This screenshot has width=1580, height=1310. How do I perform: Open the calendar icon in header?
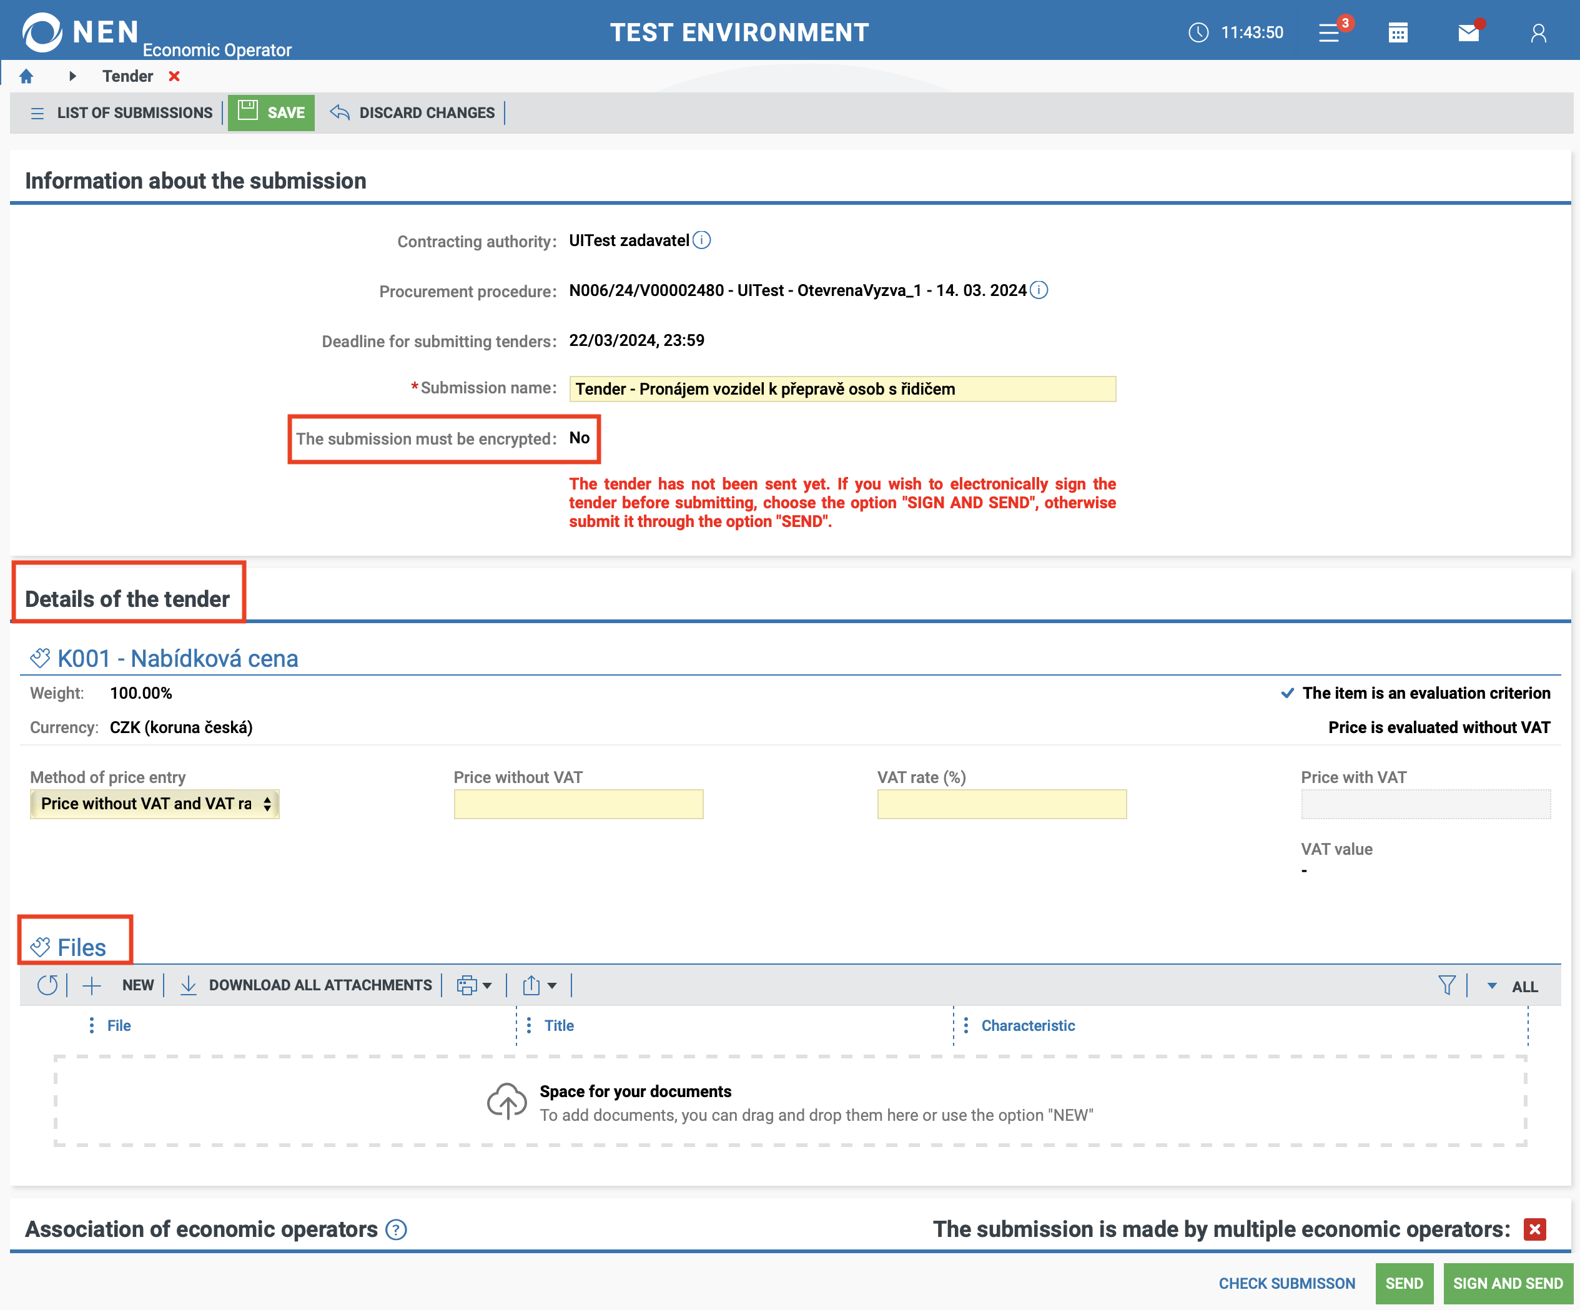(1397, 32)
